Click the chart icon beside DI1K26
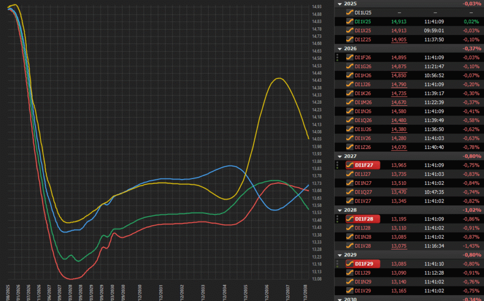This screenshot has height=301, width=484. pyautogui.click(x=350, y=93)
